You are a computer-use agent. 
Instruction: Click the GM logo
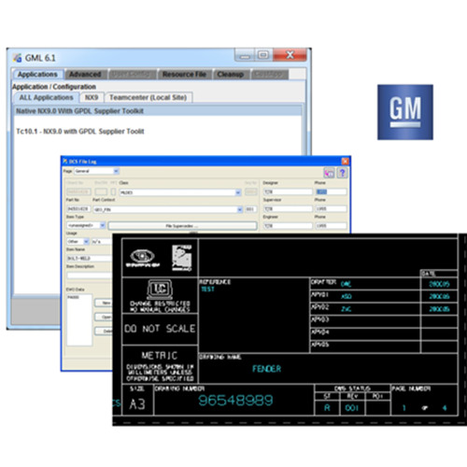point(405,112)
